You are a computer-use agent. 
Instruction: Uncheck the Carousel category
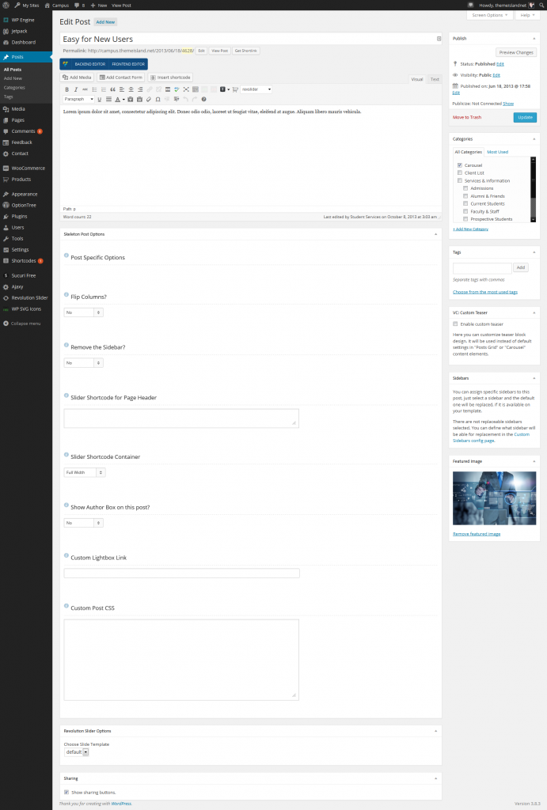point(460,165)
